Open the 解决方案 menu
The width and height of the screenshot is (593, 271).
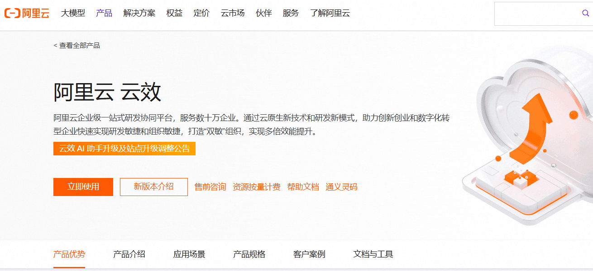[139, 14]
